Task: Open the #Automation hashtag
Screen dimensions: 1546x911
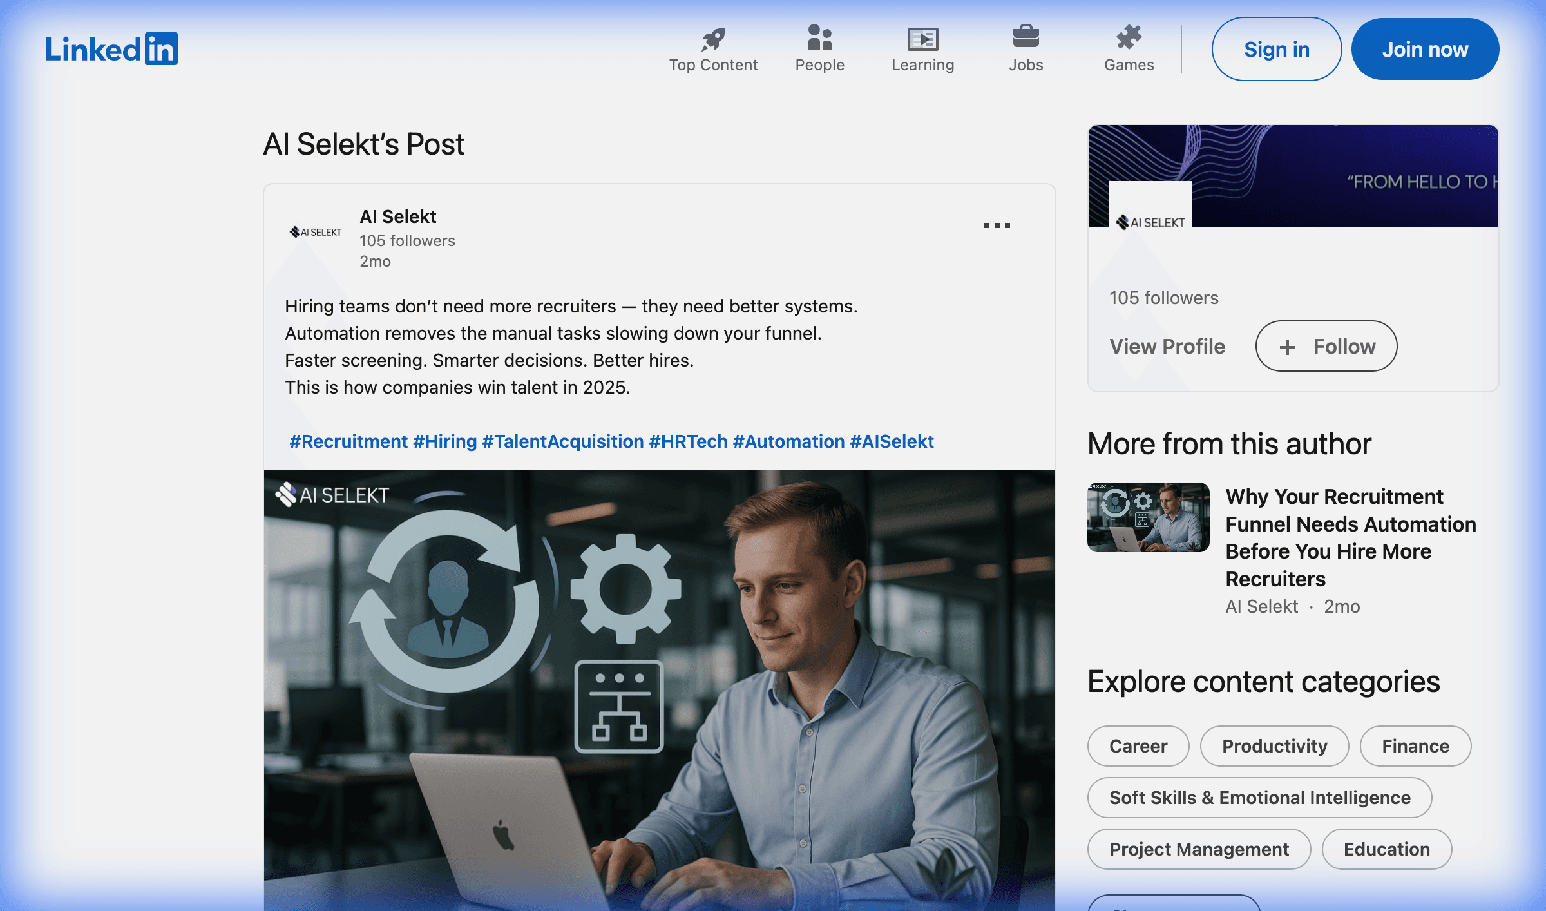Action: click(788, 441)
